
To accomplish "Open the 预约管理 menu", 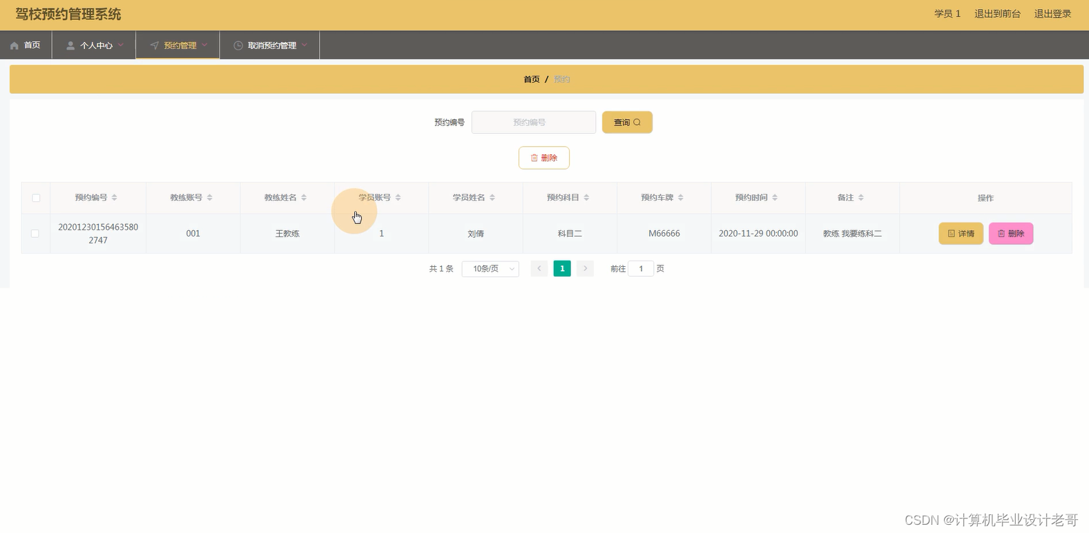I will pyautogui.click(x=177, y=46).
